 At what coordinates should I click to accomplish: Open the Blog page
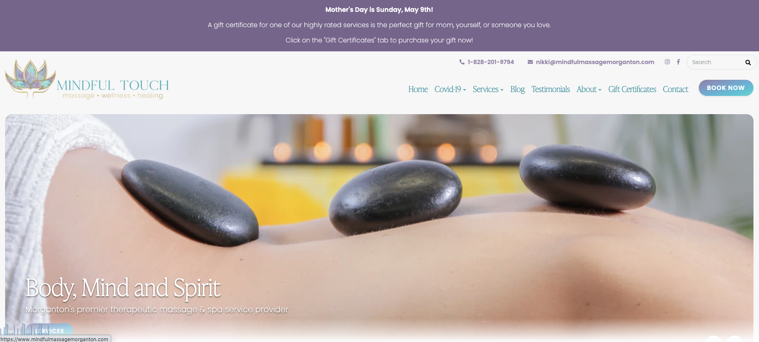(x=517, y=90)
